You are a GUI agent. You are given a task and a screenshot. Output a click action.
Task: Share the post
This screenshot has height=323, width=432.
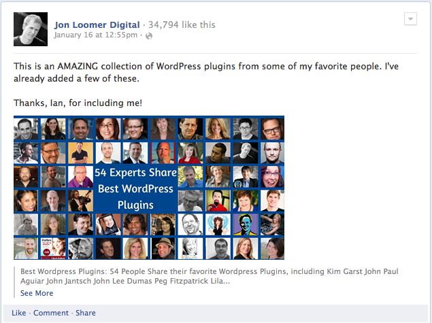click(86, 313)
